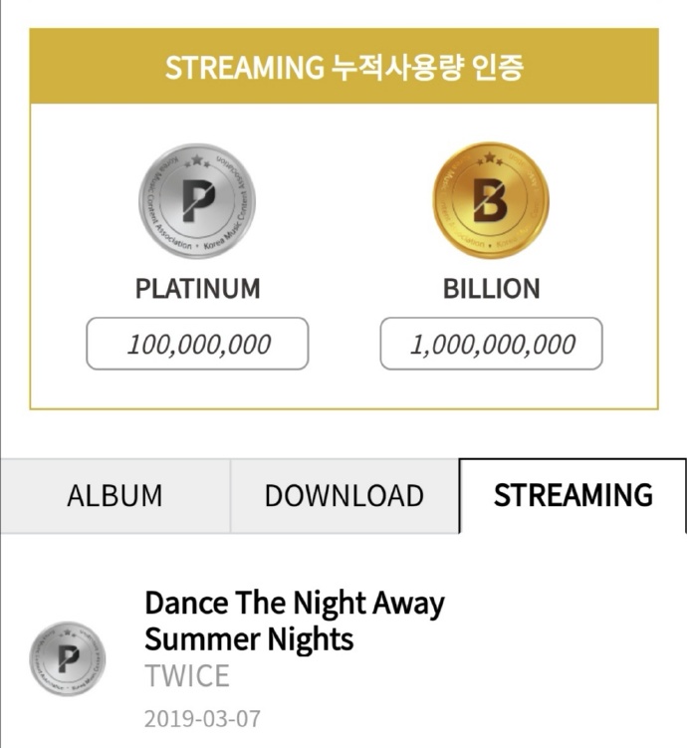Open the Dance The Night Away song title
This screenshot has width=687, height=748.
(x=295, y=604)
